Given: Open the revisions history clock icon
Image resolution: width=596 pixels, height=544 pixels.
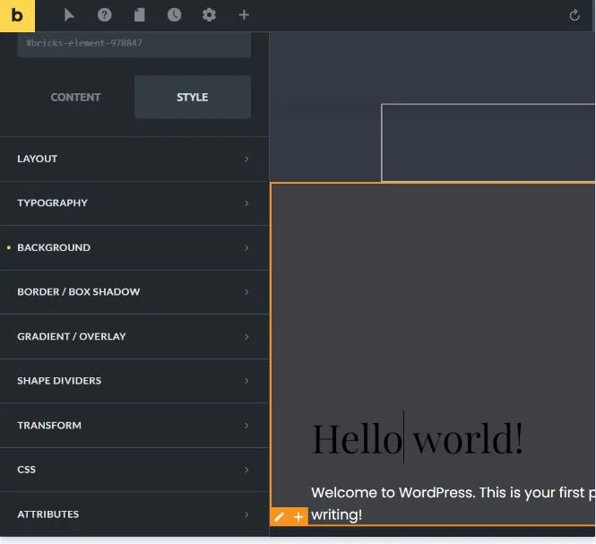Looking at the screenshot, I should point(174,15).
